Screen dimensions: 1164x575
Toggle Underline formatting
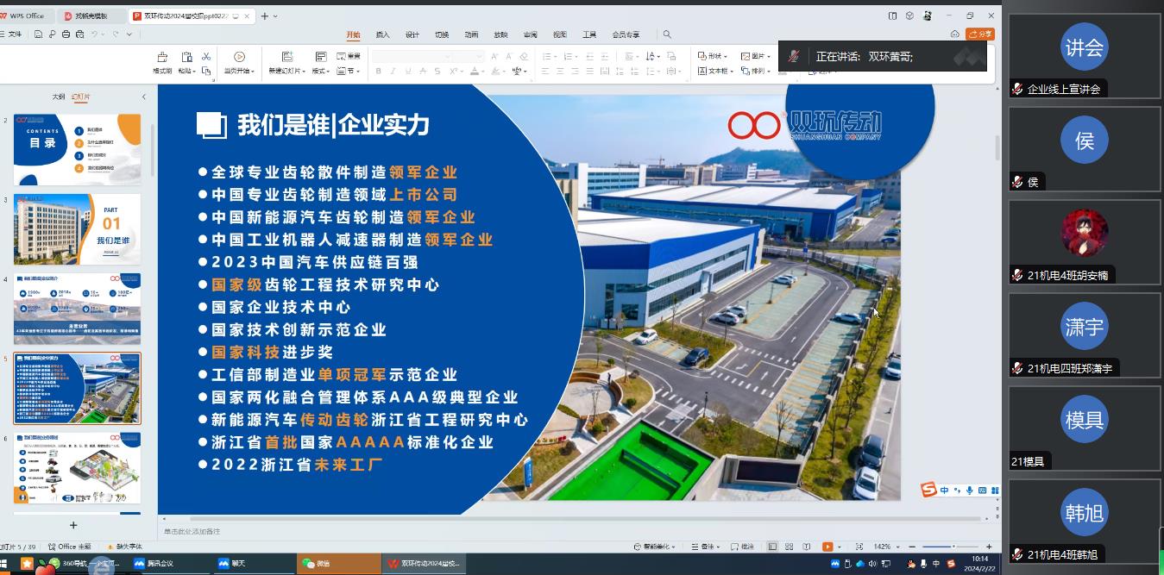pyautogui.click(x=408, y=72)
